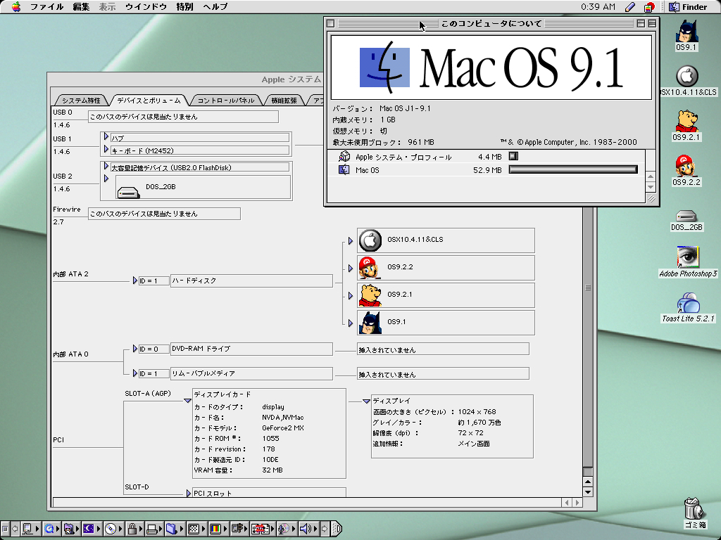Screen dimensions: 721x540
Task: Click the sound volume control strip icon
Action: pos(305,529)
